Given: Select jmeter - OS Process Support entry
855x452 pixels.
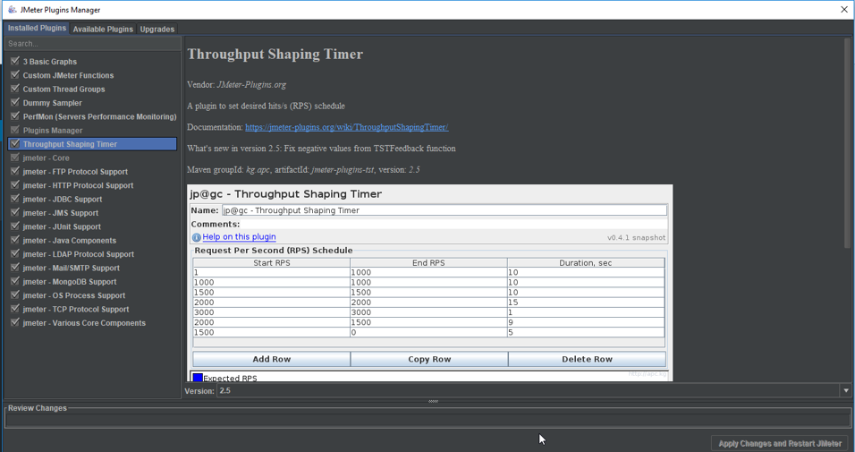Looking at the screenshot, I should (x=93, y=295).
